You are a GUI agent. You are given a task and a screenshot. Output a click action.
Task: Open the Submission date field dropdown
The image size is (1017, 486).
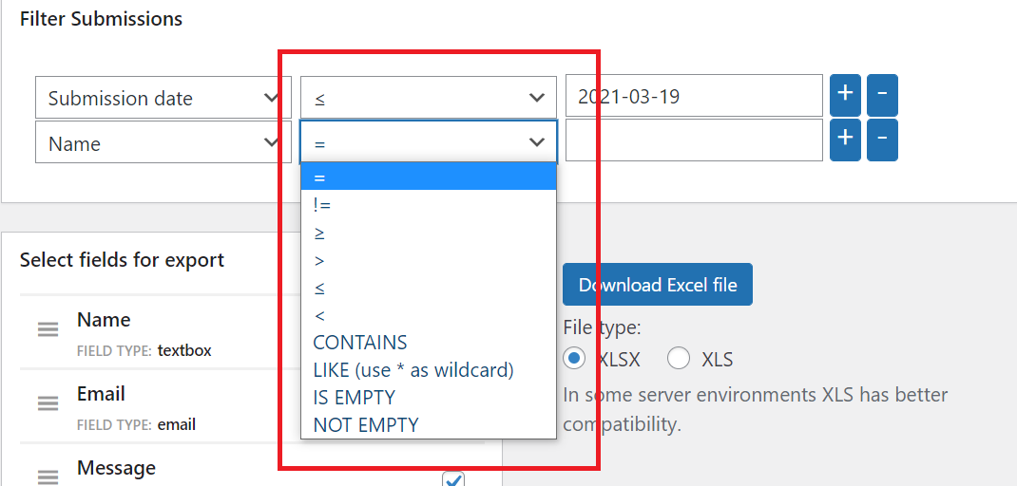(163, 98)
